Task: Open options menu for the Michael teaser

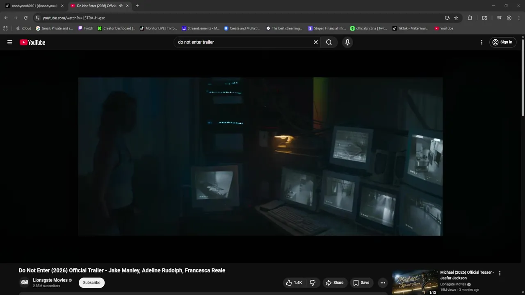Action: pyautogui.click(x=500, y=273)
